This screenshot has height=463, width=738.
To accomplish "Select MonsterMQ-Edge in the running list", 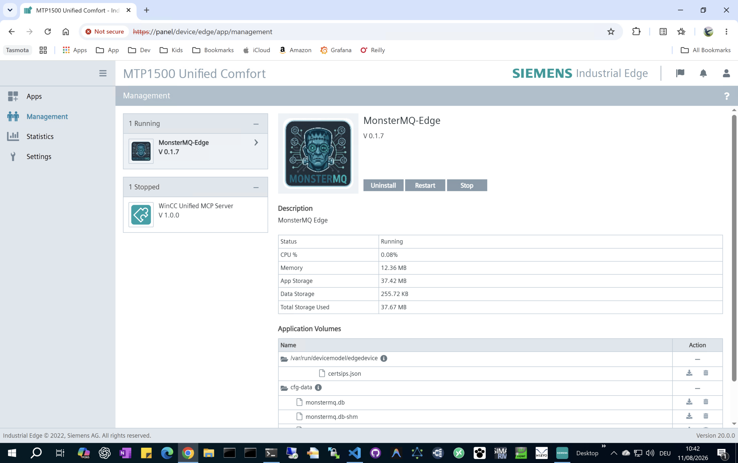I will [195, 151].
